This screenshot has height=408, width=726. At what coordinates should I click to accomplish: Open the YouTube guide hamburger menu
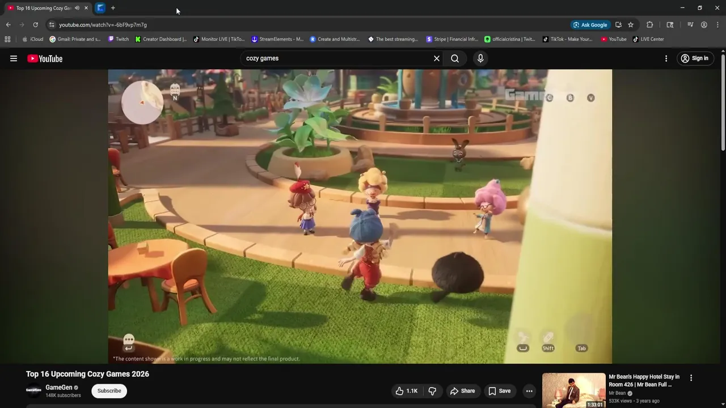14,58
